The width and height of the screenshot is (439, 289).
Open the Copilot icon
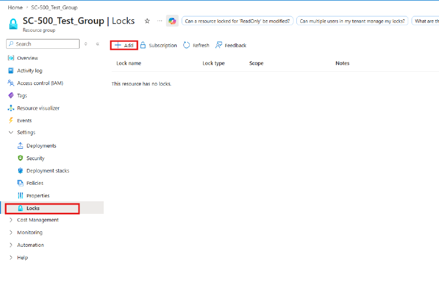pyautogui.click(x=172, y=21)
